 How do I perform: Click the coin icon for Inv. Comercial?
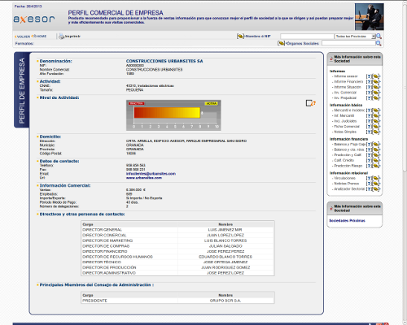[375, 93]
